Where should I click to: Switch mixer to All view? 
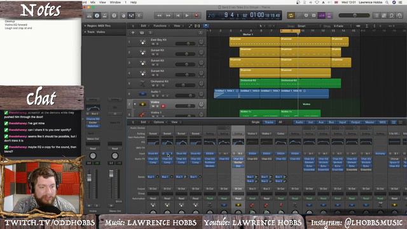pos(280,122)
